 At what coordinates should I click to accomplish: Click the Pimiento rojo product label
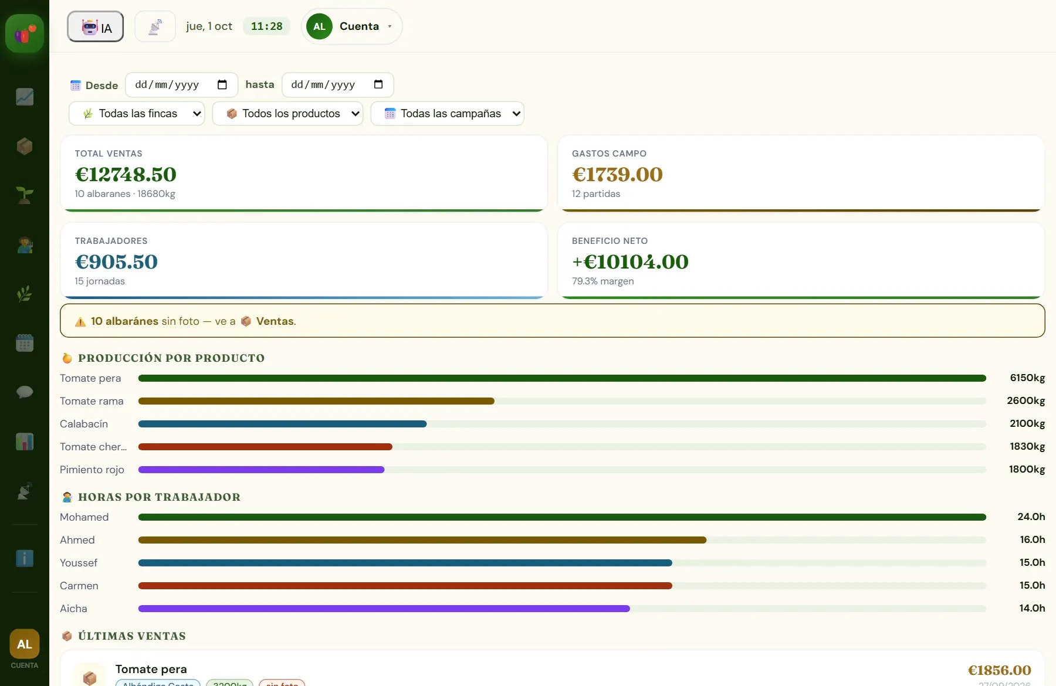click(92, 470)
